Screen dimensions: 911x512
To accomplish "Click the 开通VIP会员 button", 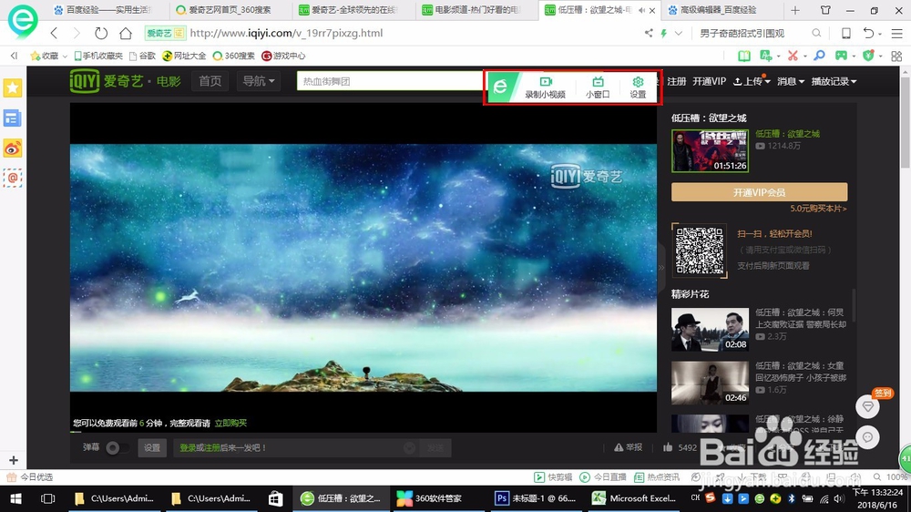I will click(759, 192).
